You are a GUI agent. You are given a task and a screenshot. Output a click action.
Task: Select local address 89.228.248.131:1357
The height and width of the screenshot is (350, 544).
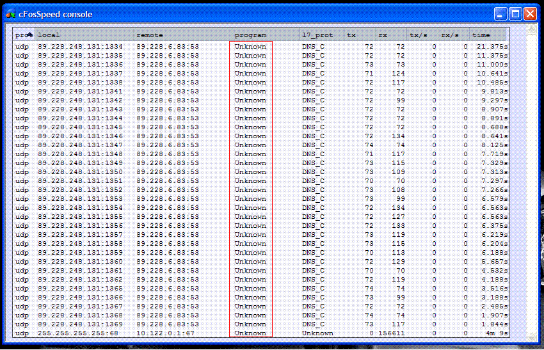click(x=80, y=235)
